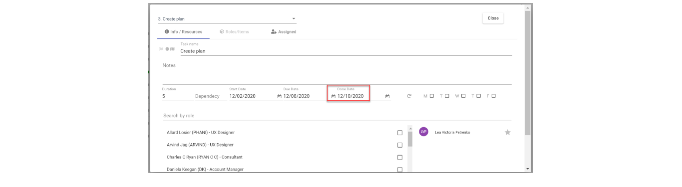Tick the M weekday checkbox

432,96
